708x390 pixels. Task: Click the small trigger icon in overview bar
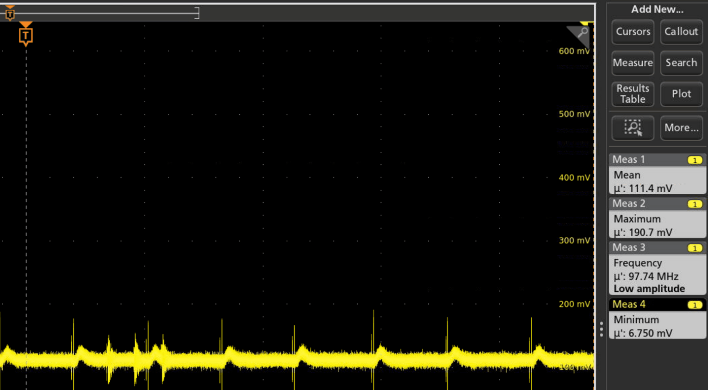click(10, 14)
